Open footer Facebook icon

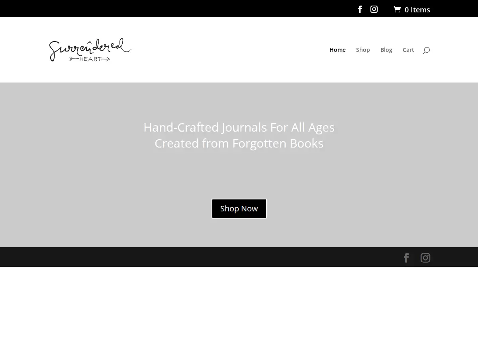[x=406, y=258]
